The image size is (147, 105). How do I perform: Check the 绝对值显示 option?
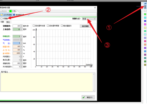pos(62,26)
